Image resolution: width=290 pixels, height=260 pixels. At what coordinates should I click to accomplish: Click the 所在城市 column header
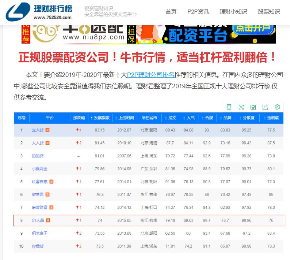(x=149, y=118)
